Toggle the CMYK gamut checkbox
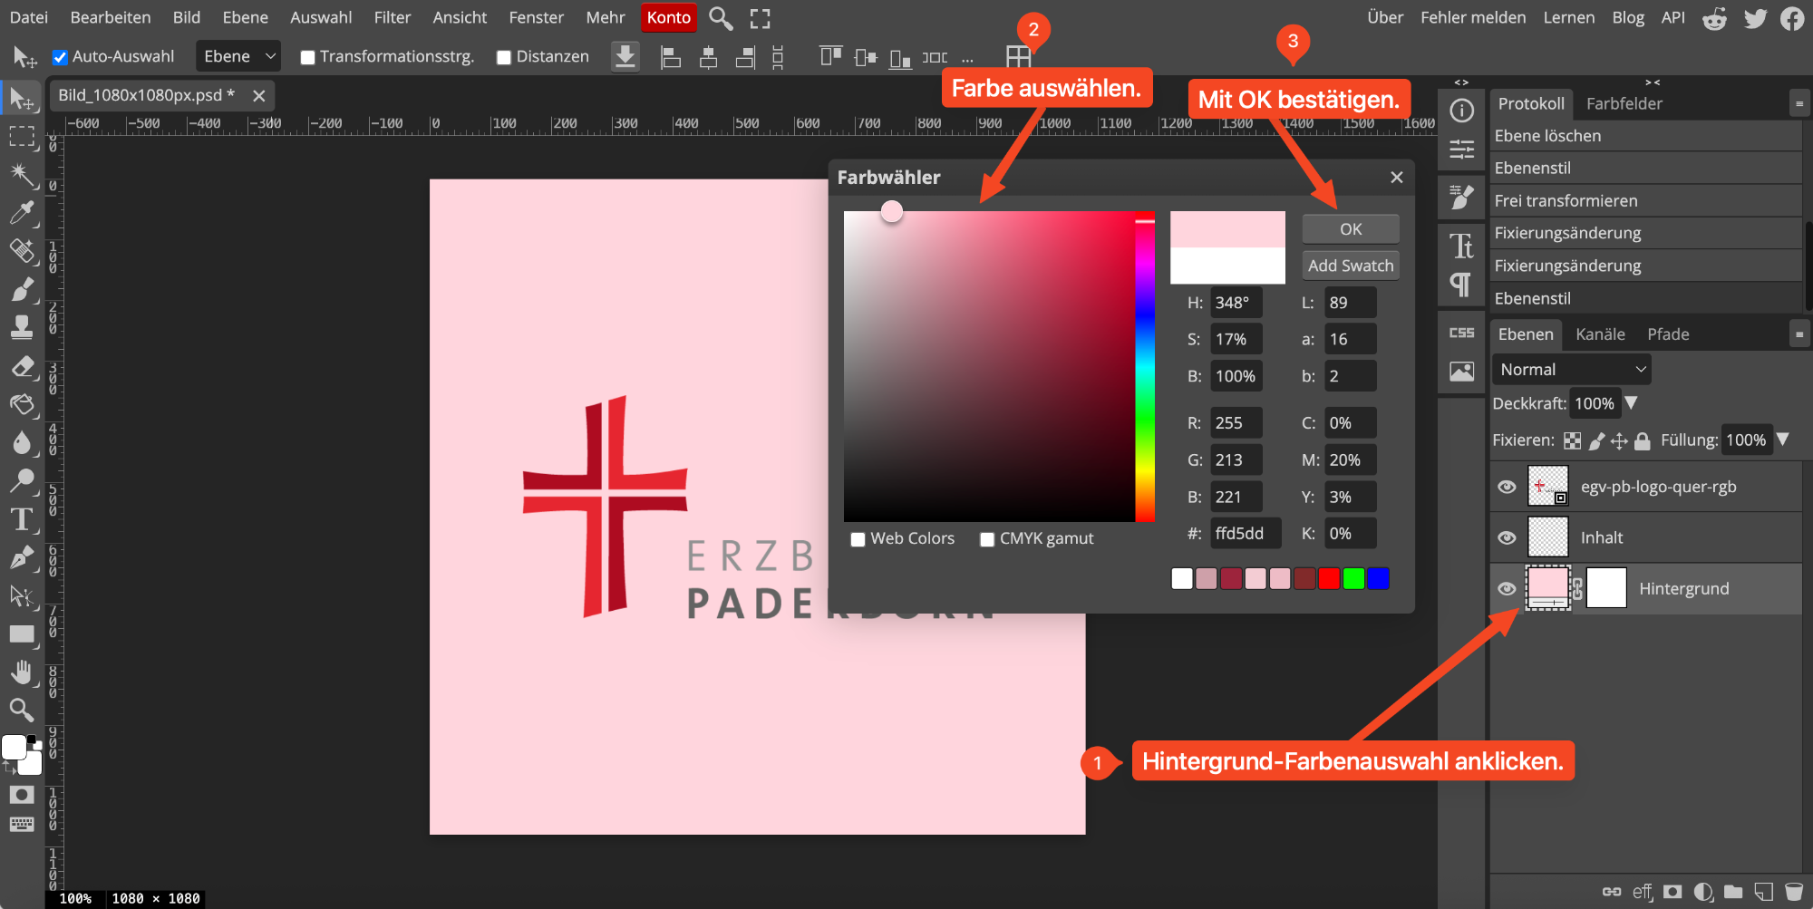 pyautogui.click(x=987, y=539)
